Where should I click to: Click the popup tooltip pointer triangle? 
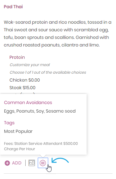pos(43,156)
